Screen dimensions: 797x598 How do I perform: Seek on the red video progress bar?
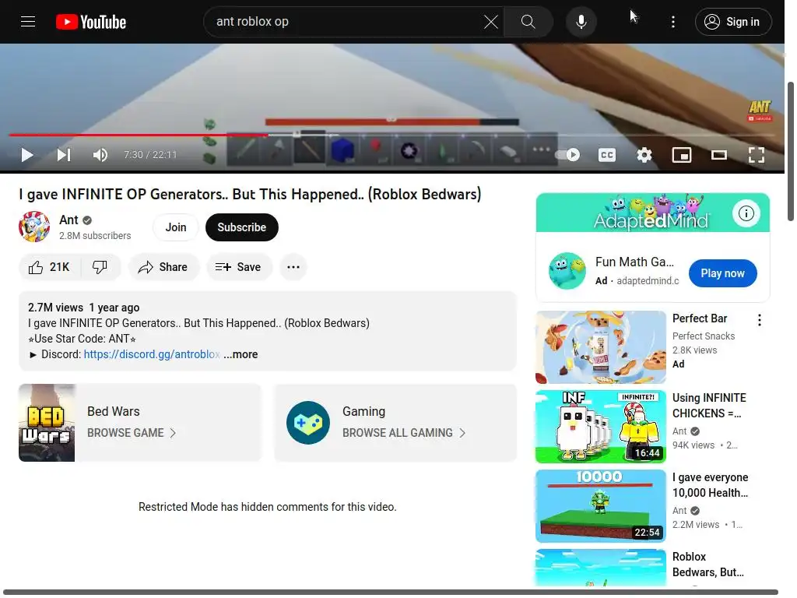click(391, 135)
